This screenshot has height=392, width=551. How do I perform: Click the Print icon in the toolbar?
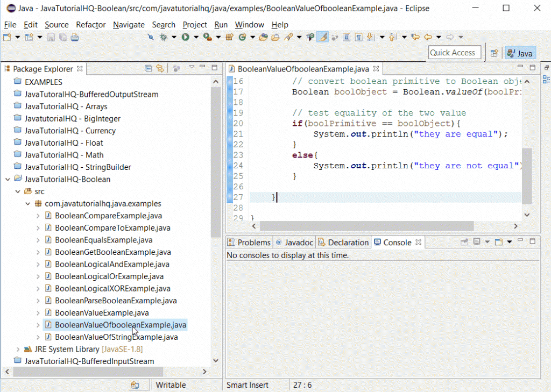pos(74,38)
